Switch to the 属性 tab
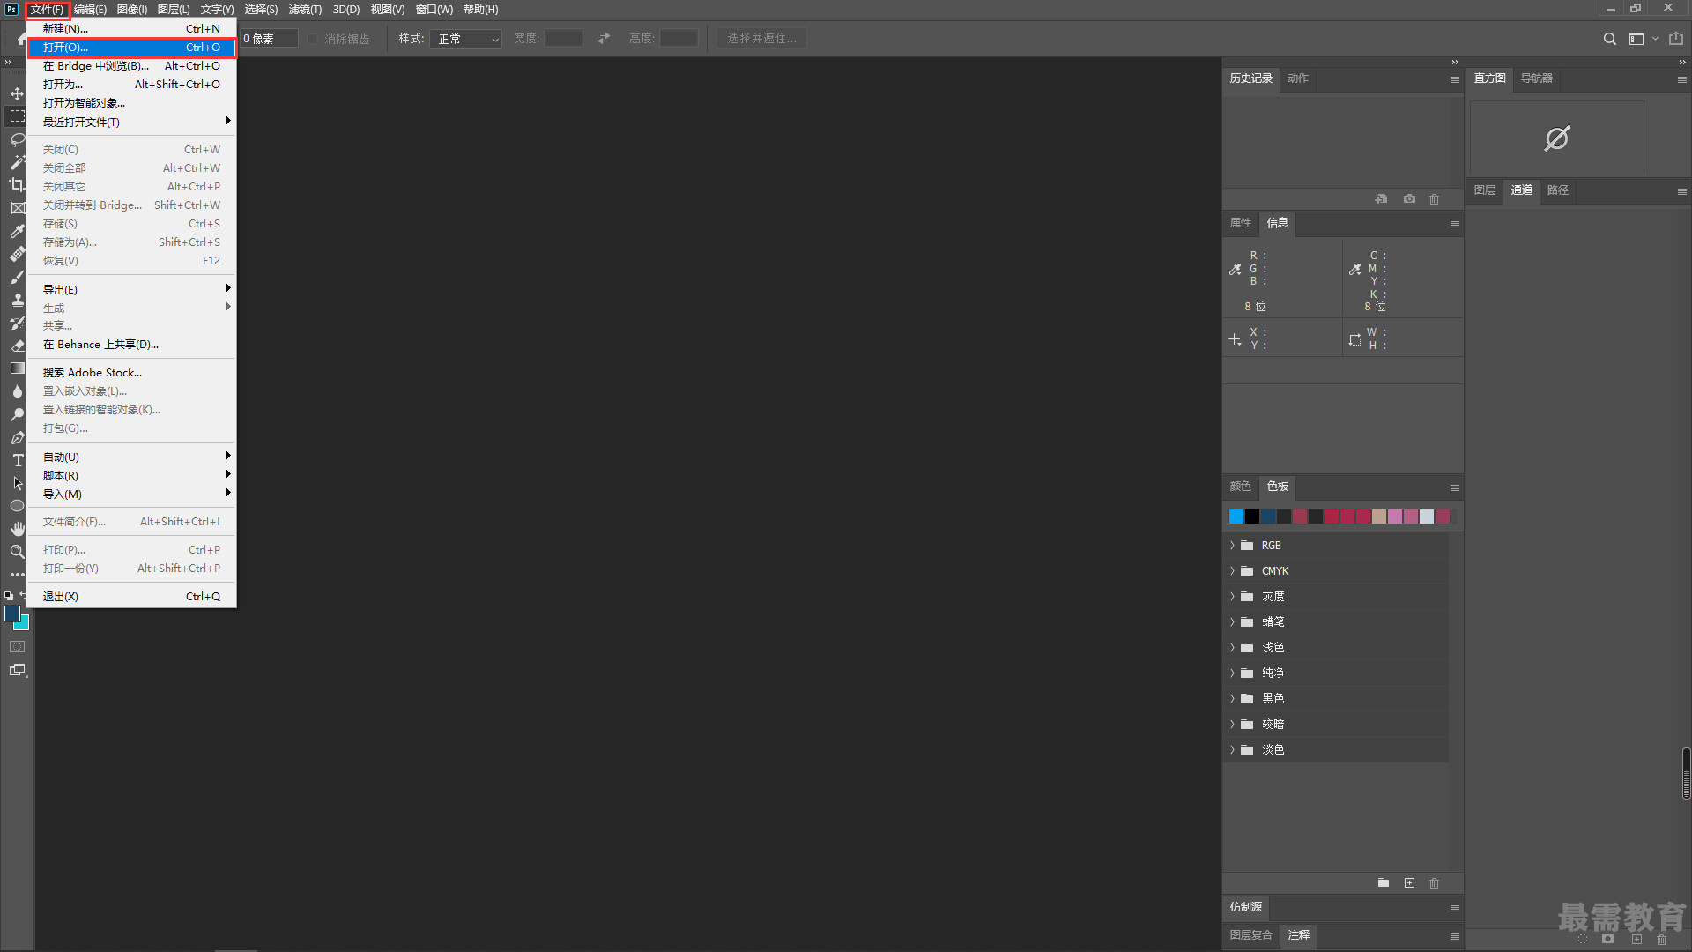Screen dimensions: 1692x952 point(1241,223)
